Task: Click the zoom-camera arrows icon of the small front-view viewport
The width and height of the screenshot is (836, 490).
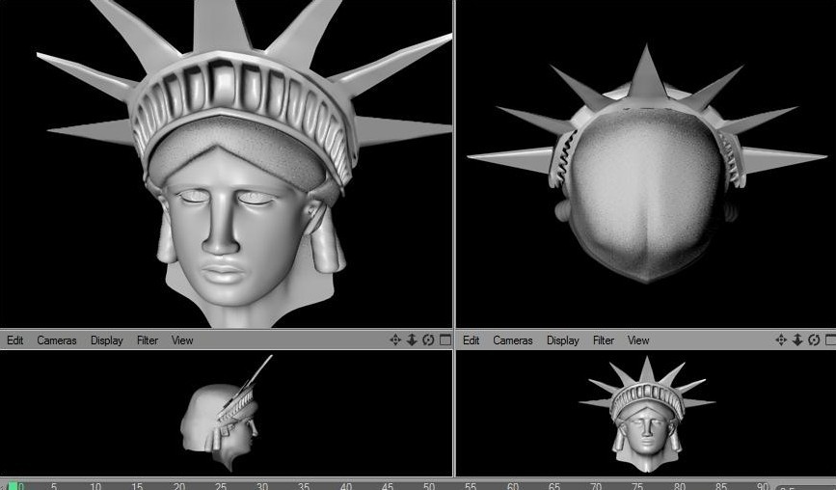Action: click(x=797, y=340)
